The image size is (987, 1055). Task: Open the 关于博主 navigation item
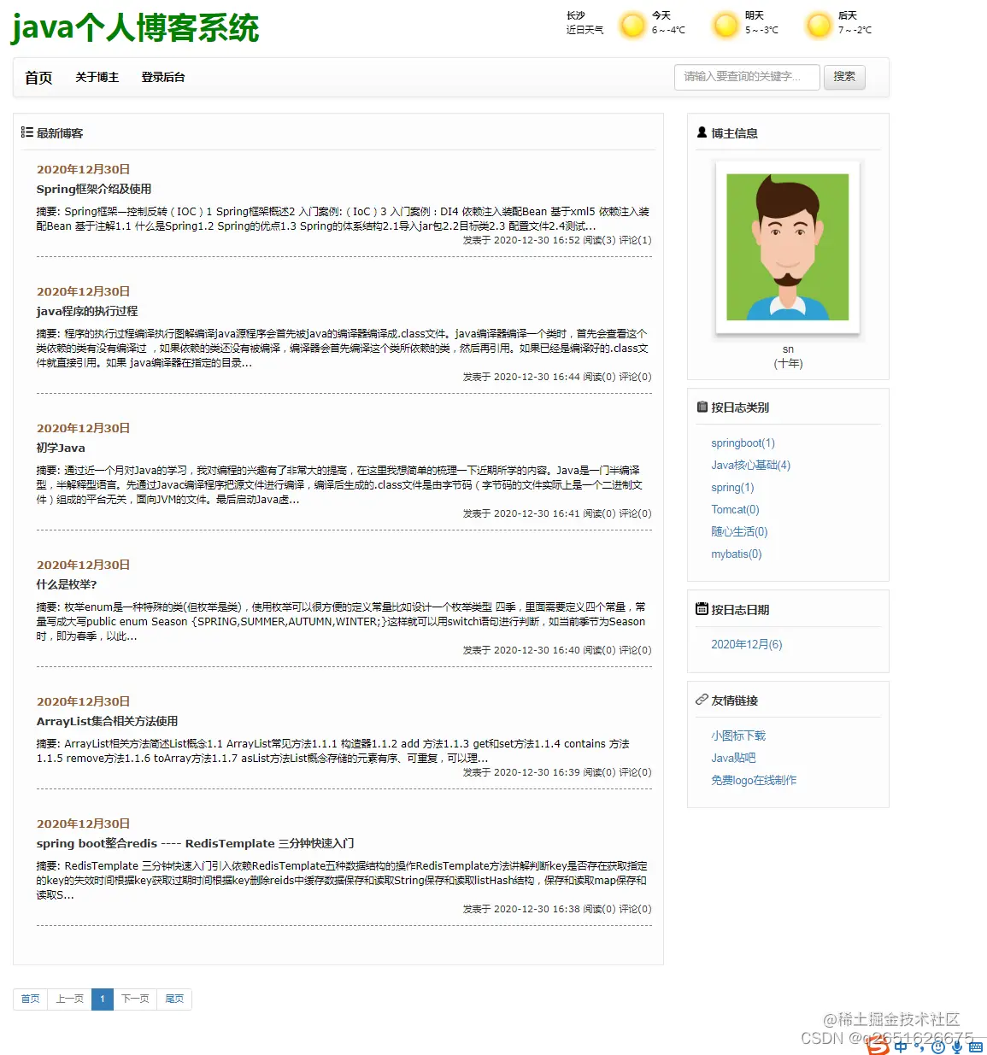pos(97,77)
